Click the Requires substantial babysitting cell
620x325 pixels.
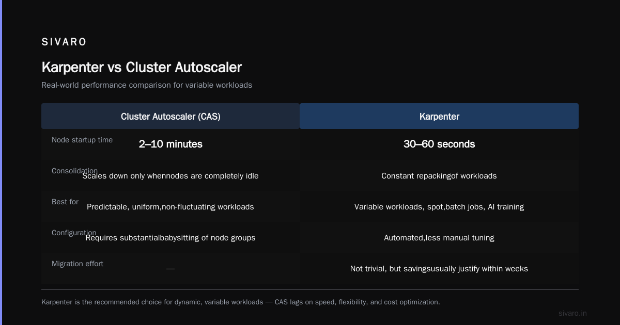pyautogui.click(x=171, y=238)
